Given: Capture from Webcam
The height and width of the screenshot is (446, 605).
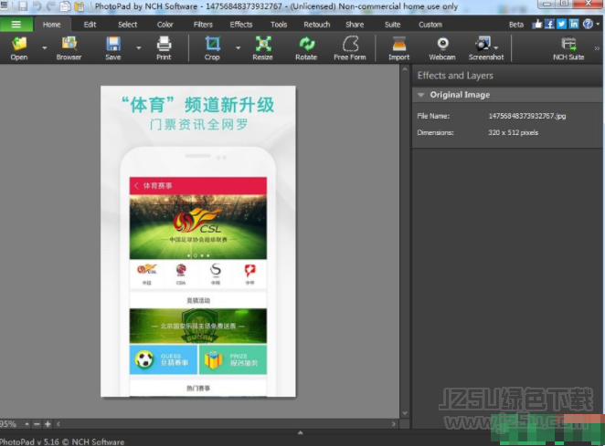Looking at the screenshot, I should [x=442, y=46].
